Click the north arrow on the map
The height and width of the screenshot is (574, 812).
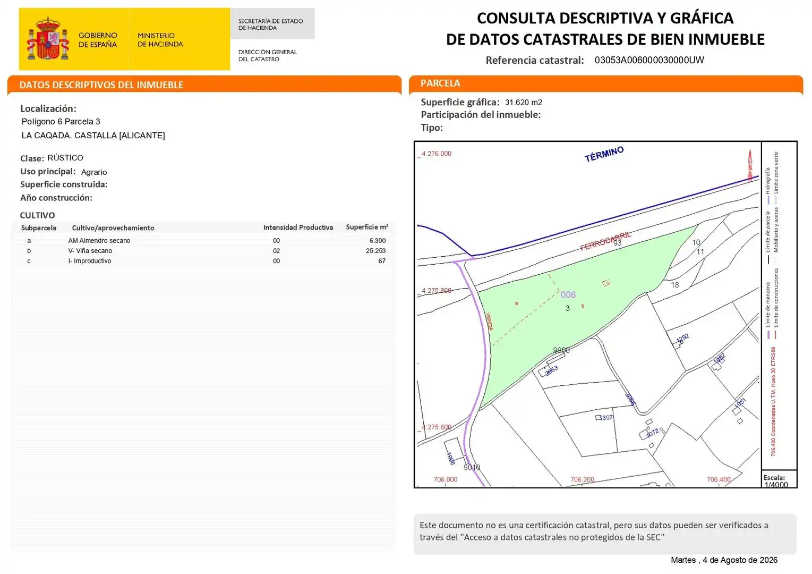click(x=750, y=166)
